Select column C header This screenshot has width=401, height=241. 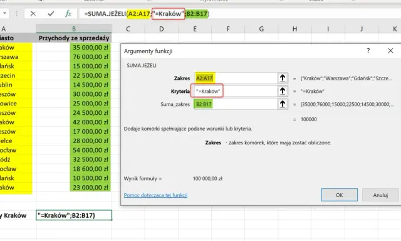128,29
